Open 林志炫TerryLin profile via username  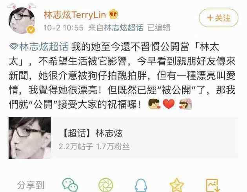point(74,15)
